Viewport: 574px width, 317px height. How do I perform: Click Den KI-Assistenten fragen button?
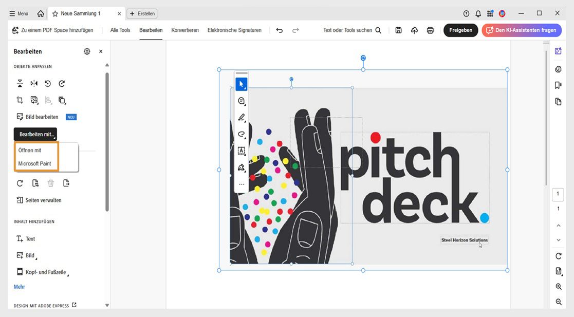tap(521, 30)
